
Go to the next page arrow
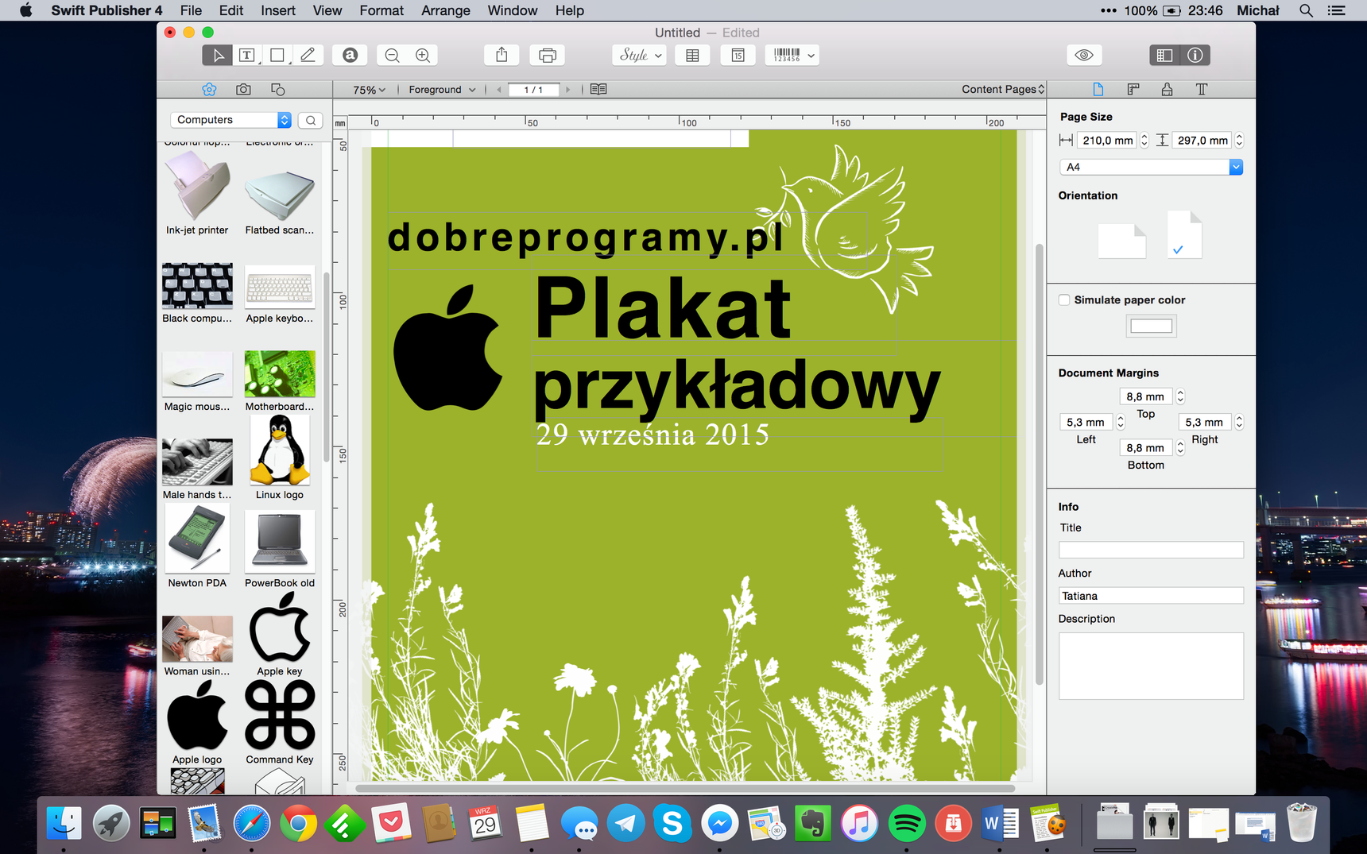[x=567, y=90]
